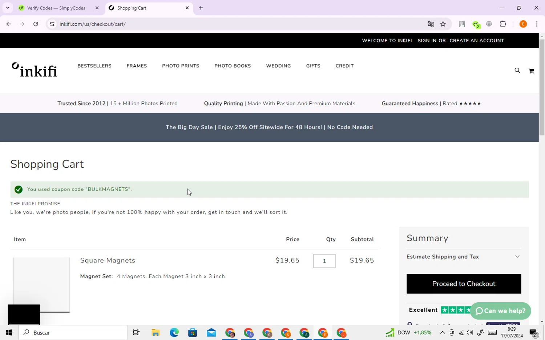The height and width of the screenshot is (340, 545).
Task: Click CREATE AN ACCOUNT link
Action: pyautogui.click(x=477, y=41)
